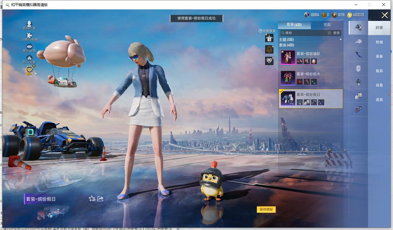Click the egg-shaped item icon under 套装-缤纷油彩
The image size is (393, 230).
[314, 61]
